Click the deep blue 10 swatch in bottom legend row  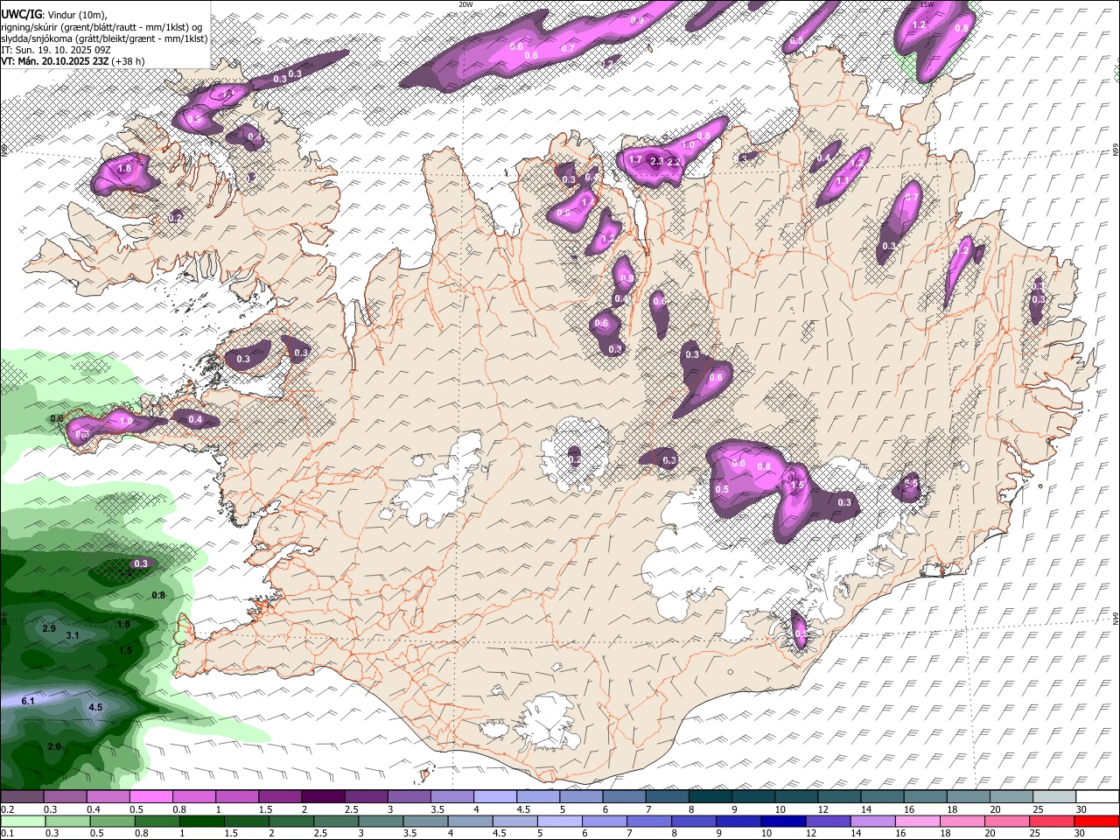[x=783, y=822]
